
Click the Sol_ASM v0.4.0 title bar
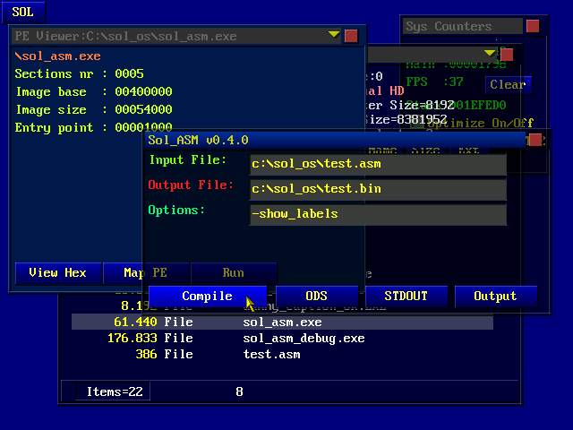tap(334, 140)
